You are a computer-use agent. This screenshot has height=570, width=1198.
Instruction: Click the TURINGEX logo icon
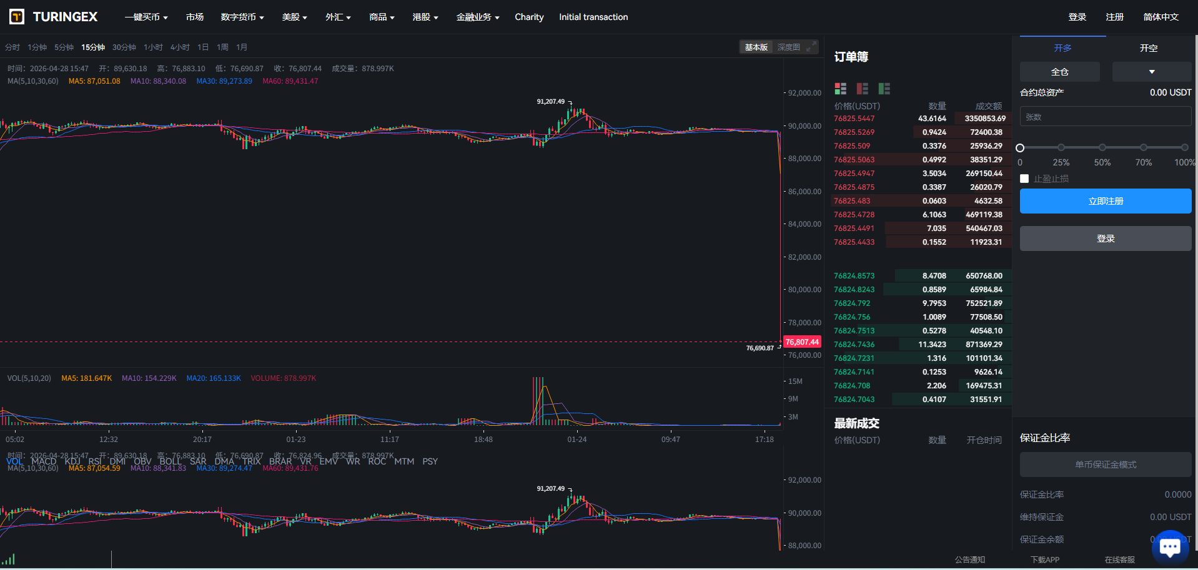[17, 17]
